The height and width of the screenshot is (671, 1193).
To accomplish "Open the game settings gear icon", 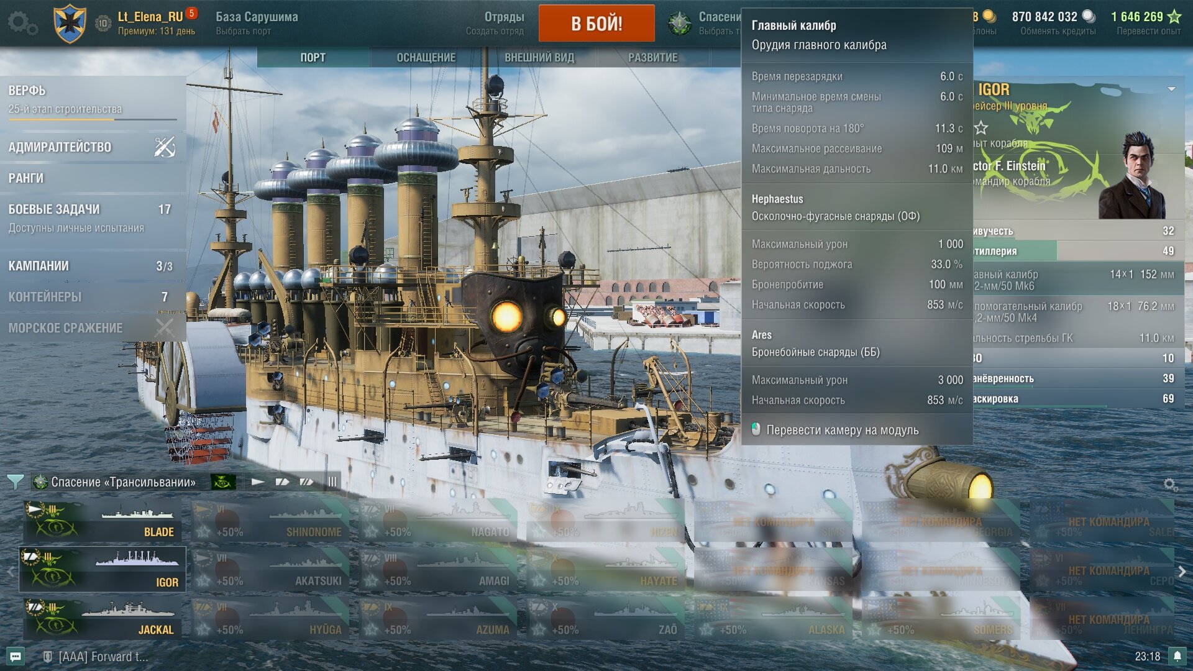I will (x=23, y=24).
